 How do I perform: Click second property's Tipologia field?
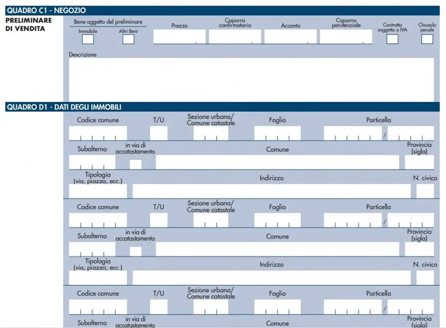coord(98,278)
